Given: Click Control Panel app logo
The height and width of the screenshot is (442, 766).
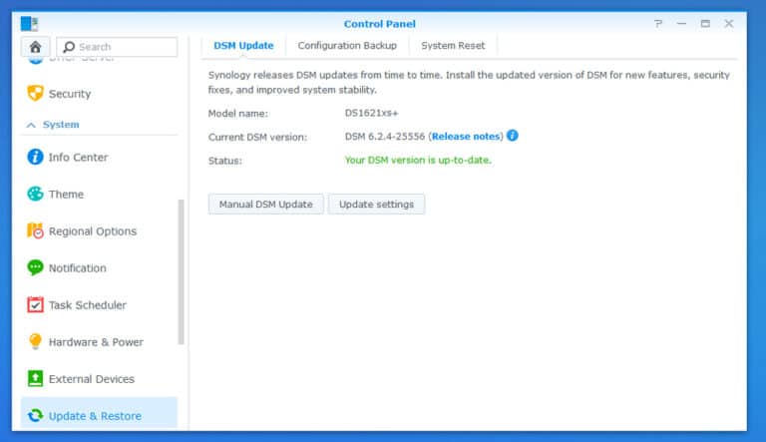Looking at the screenshot, I should point(29,24).
